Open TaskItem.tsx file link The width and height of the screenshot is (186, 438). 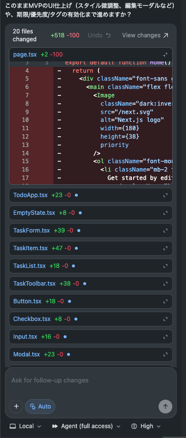click(30, 248)
